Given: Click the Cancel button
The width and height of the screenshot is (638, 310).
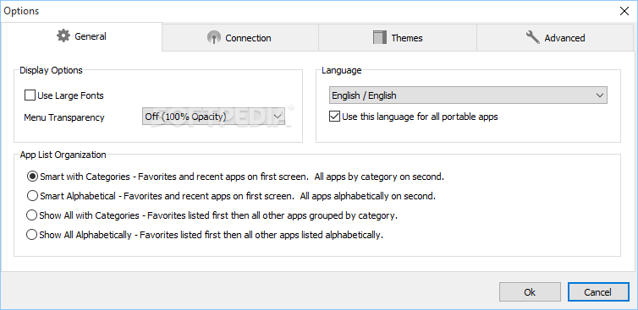Looking at the screenshot, I should (598, 291).
